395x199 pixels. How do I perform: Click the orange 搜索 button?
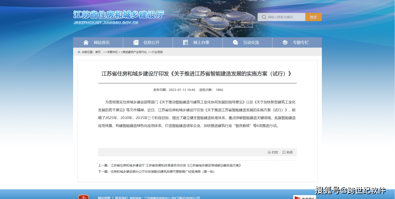click(x=313, y=17)
